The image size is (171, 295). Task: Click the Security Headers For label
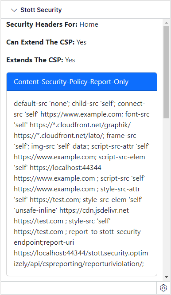[x=42, y=24]
